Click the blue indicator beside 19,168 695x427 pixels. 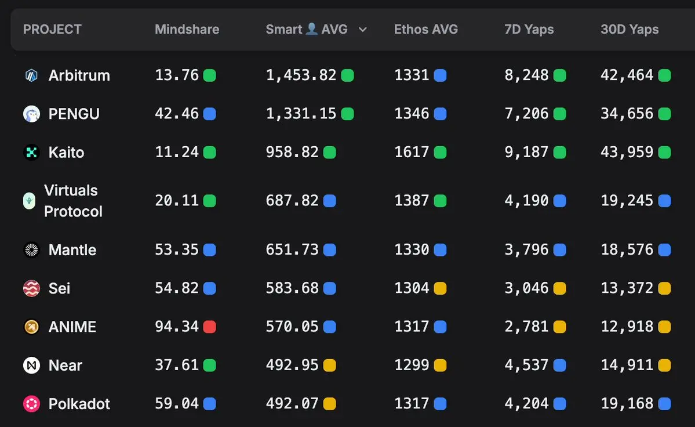(x=664, y=404)
